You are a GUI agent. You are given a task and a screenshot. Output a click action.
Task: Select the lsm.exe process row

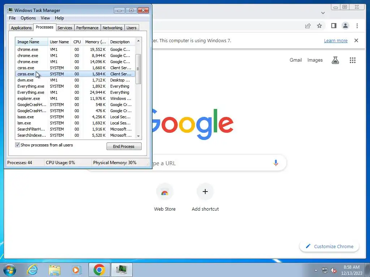[75, 123]
